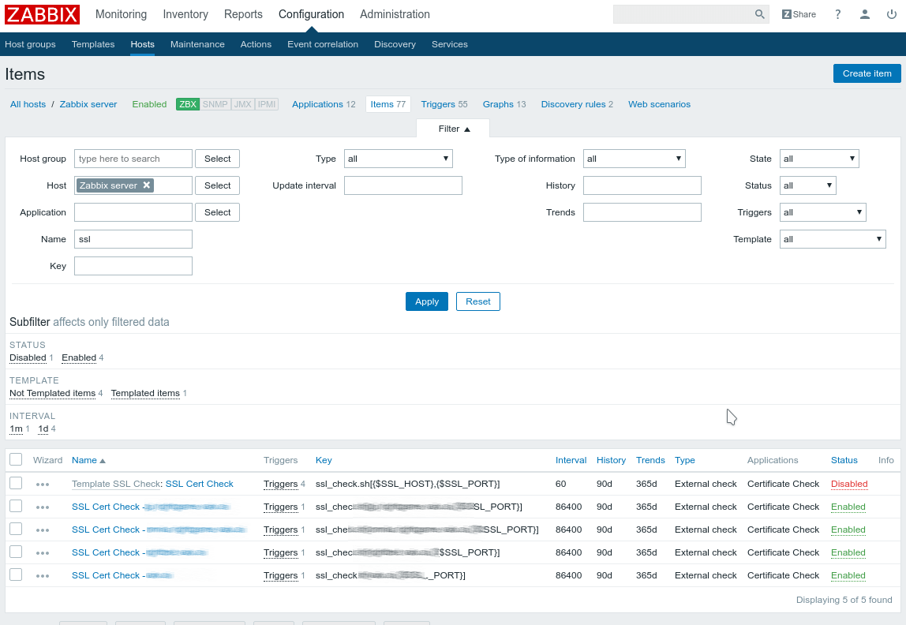Open the user profile icon

[864, 14]
